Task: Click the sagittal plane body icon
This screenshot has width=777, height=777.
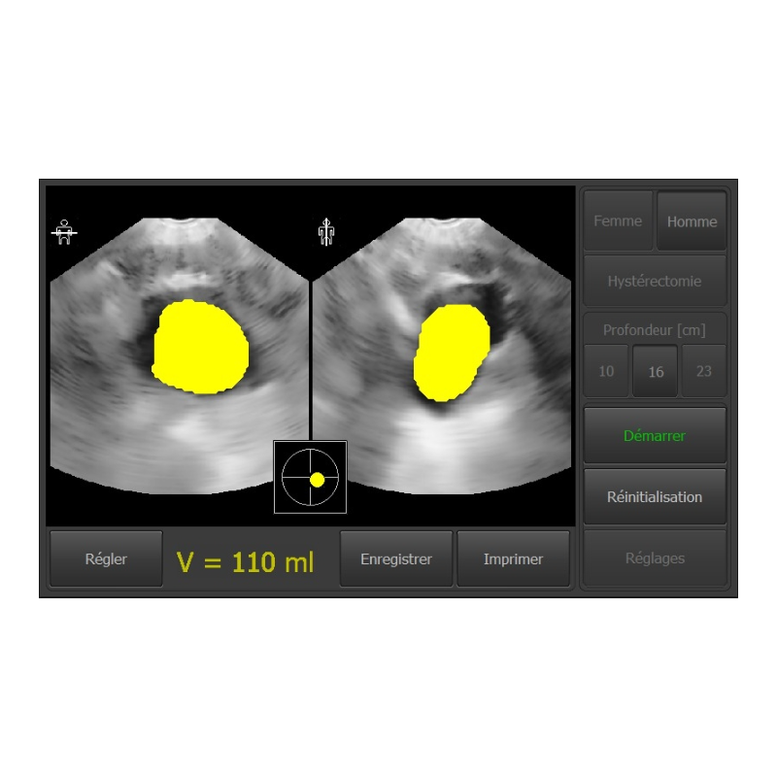Action: click(x=326, y=232)
